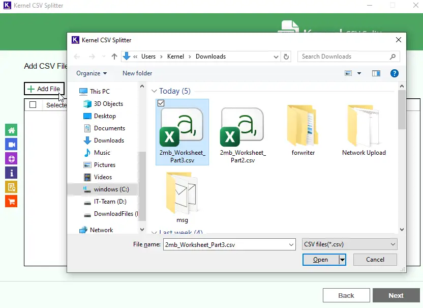Select the Network Upload folder
The height and width of the screenshot is (308, 423).
[x=364, y=130]
